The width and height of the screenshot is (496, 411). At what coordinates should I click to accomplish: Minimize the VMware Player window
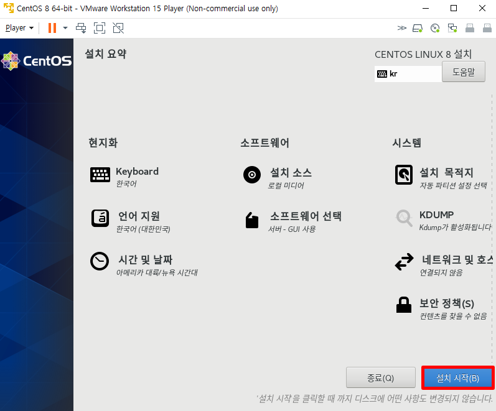pos(426,8)
